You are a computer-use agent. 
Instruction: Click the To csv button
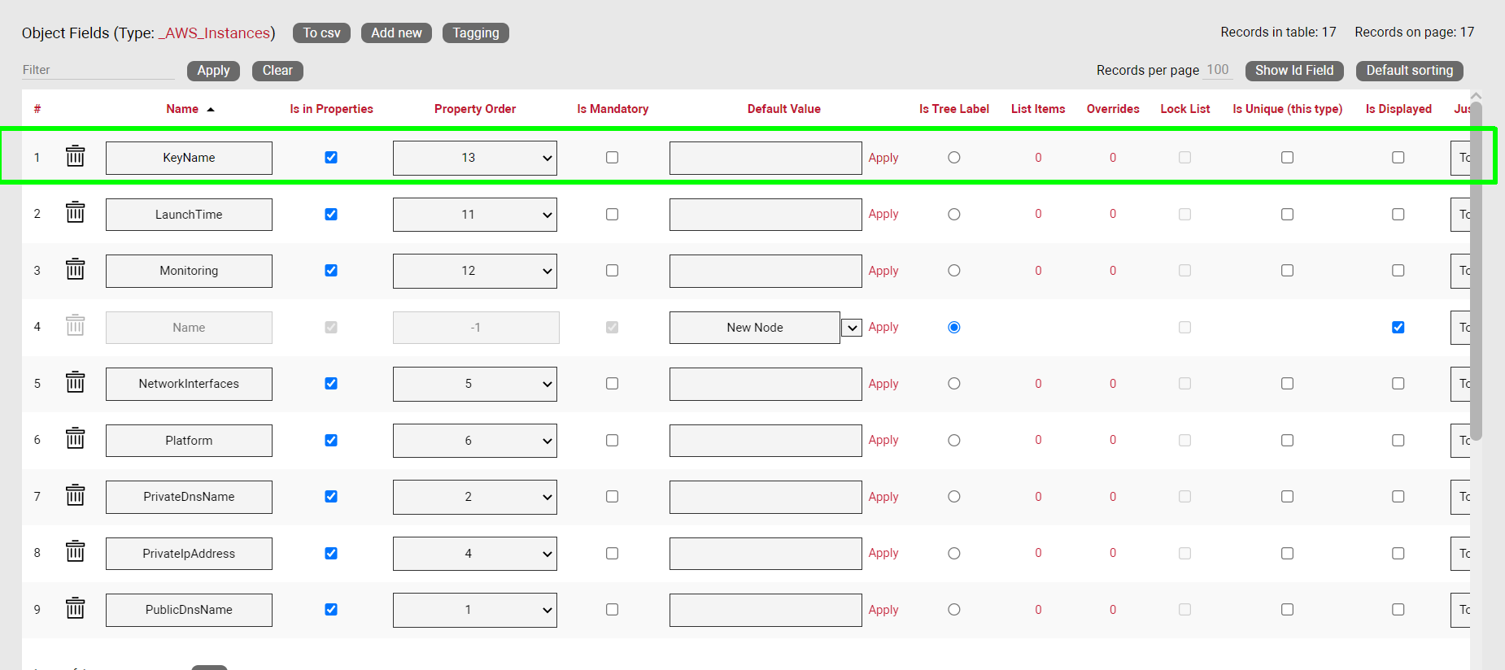321,33
